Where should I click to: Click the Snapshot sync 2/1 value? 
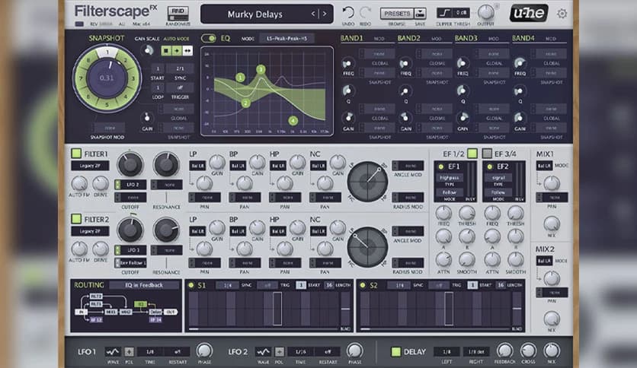pos(180,68)
